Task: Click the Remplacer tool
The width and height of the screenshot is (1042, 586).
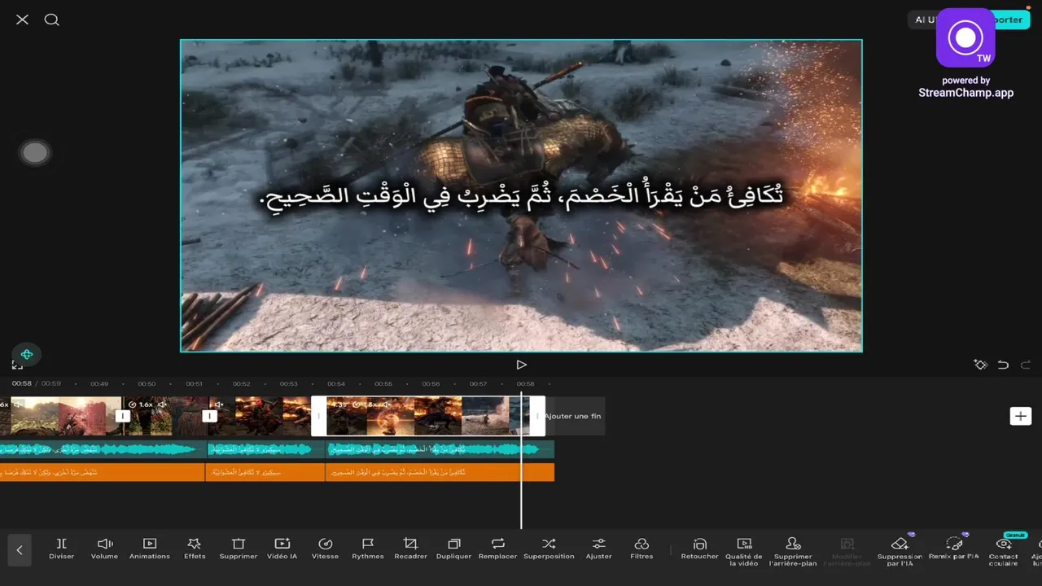Action: pyautogui.click(x=497, y=549)
